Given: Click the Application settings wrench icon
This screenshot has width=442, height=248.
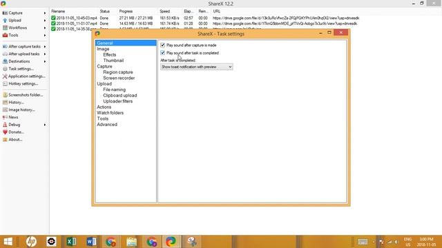Looking at the screenshot, I should 5,76.
